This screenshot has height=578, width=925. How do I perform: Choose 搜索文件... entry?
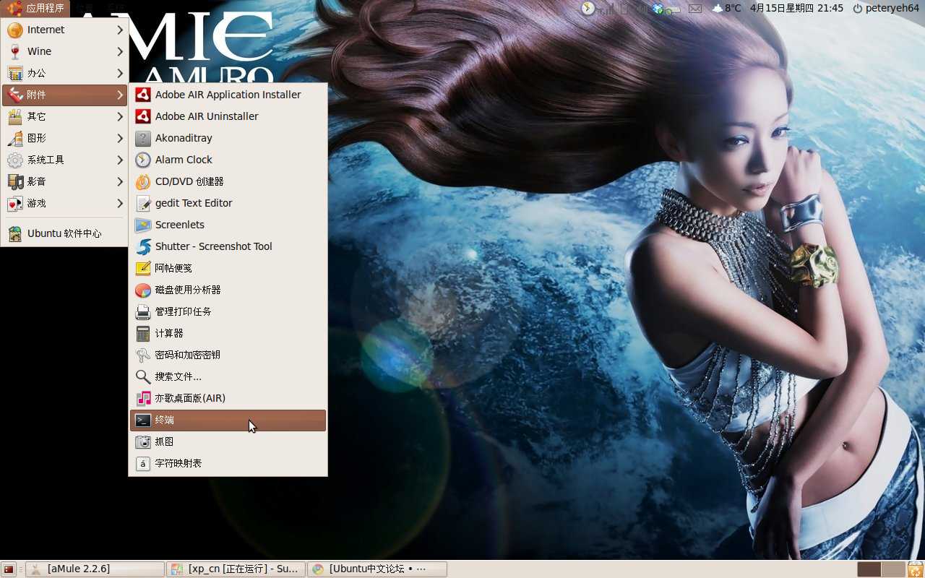(x=228, y=376)
